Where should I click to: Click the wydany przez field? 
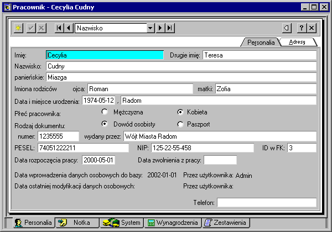(220, 136)
